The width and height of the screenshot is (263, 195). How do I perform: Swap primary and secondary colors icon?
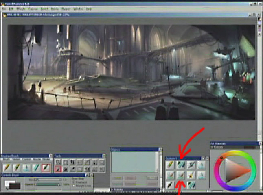(7, 188)
